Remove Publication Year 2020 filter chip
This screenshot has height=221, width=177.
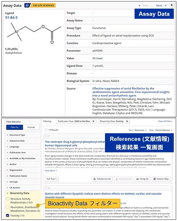coord(94,121)
